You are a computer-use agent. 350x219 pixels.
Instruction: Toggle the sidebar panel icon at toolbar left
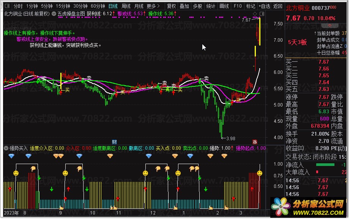coord(7,6)
